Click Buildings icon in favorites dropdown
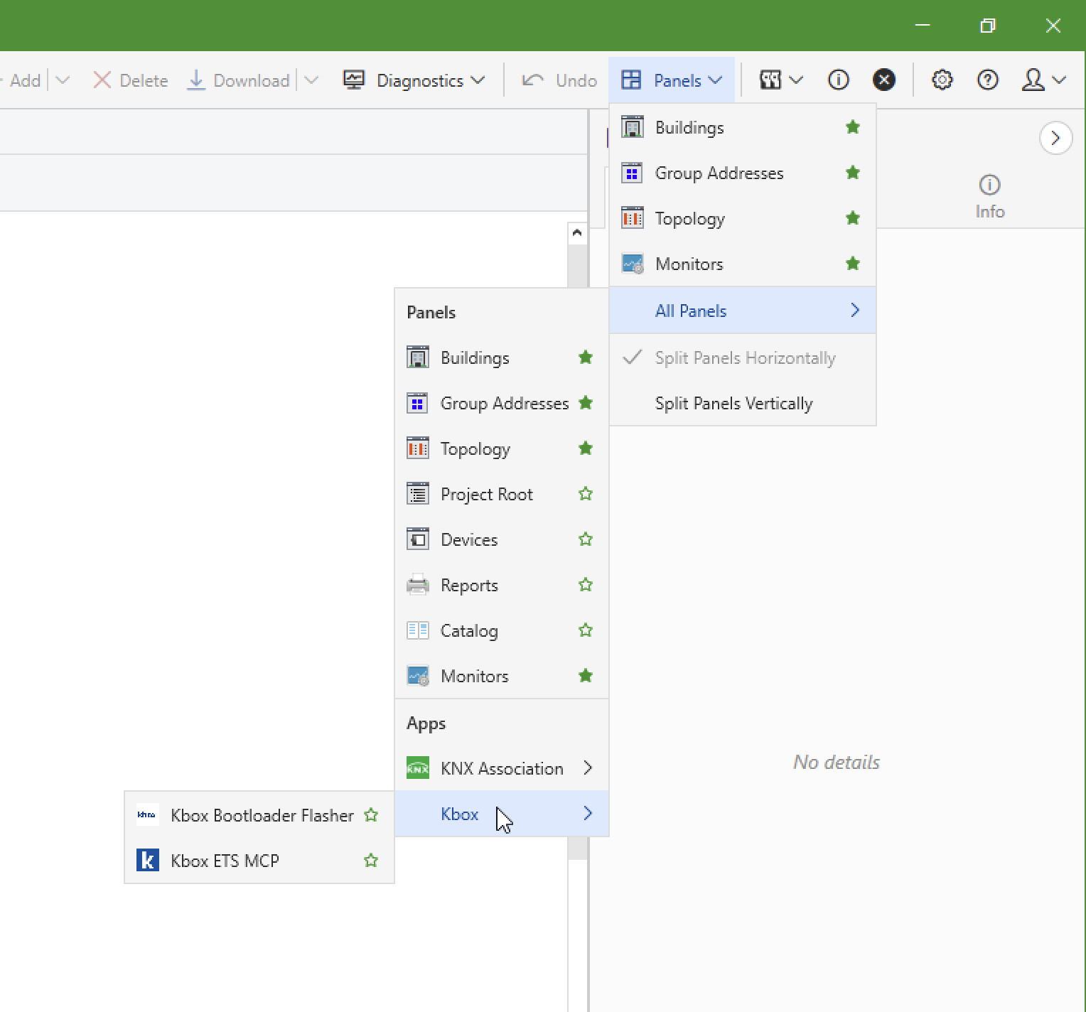This screenshot has height=1012, width=1086. 632,127
